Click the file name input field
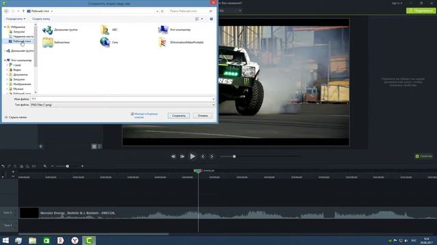This screenshot has width=437, height=245. pyautogui.click(x=121, y=99)
